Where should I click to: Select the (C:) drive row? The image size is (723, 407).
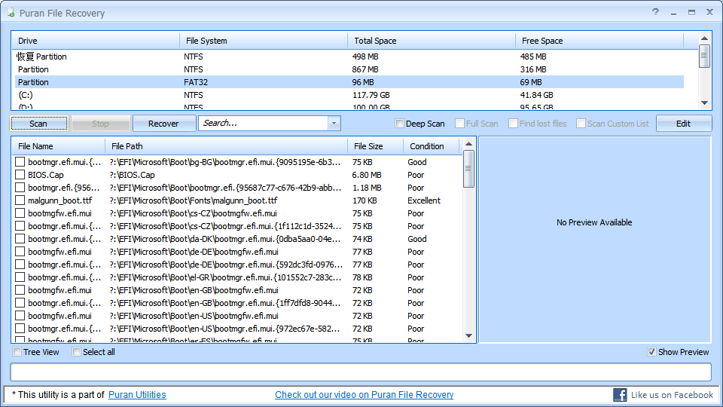[349, 95]
